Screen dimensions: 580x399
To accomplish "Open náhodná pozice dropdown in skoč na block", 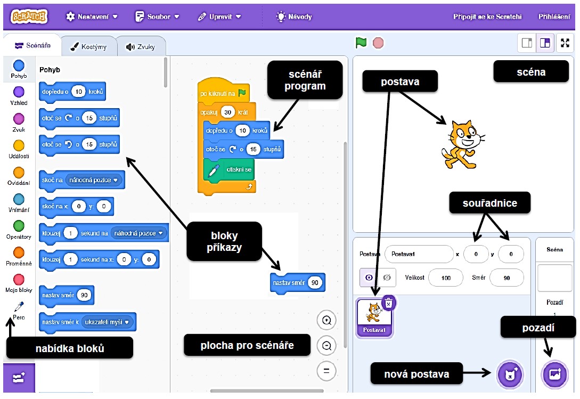I will pyautogui.click(x=95, y=180).
